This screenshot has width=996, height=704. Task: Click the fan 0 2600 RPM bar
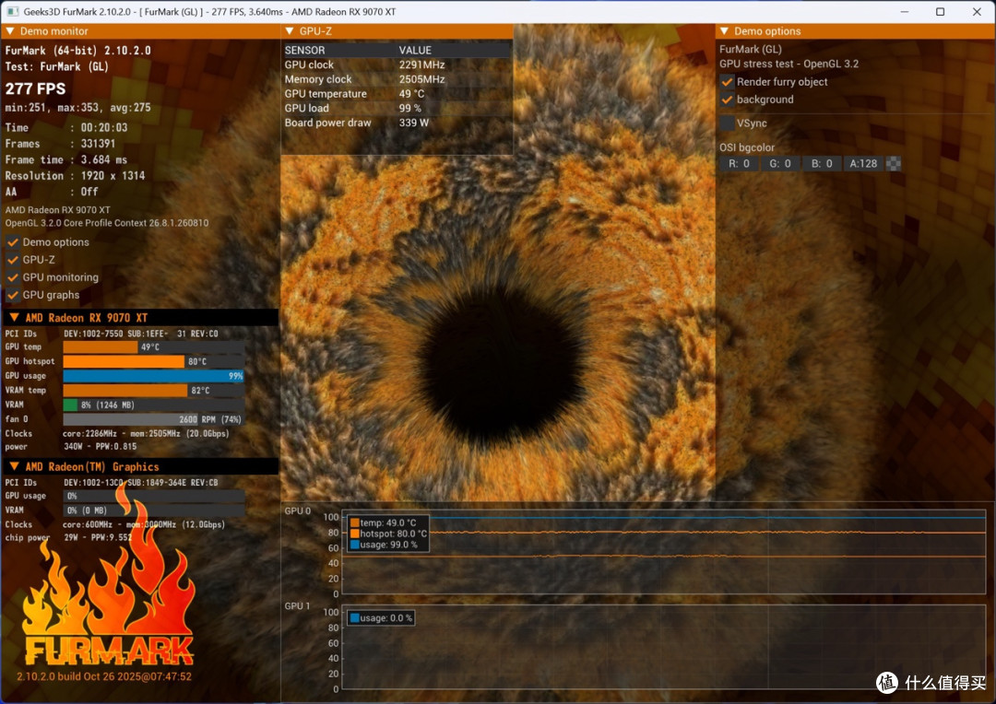[x=154, y=419]
